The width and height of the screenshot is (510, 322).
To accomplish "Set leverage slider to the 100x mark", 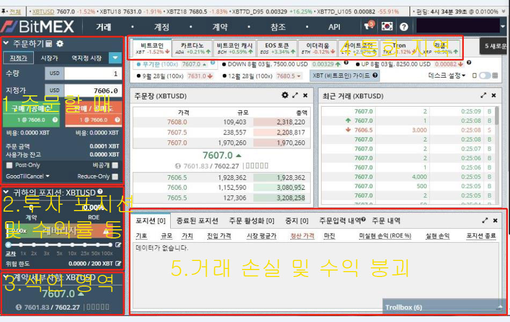I will point(110,245).
